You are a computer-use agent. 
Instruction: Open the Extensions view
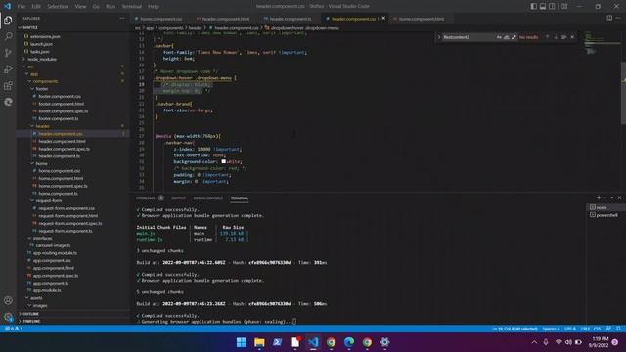8,85
